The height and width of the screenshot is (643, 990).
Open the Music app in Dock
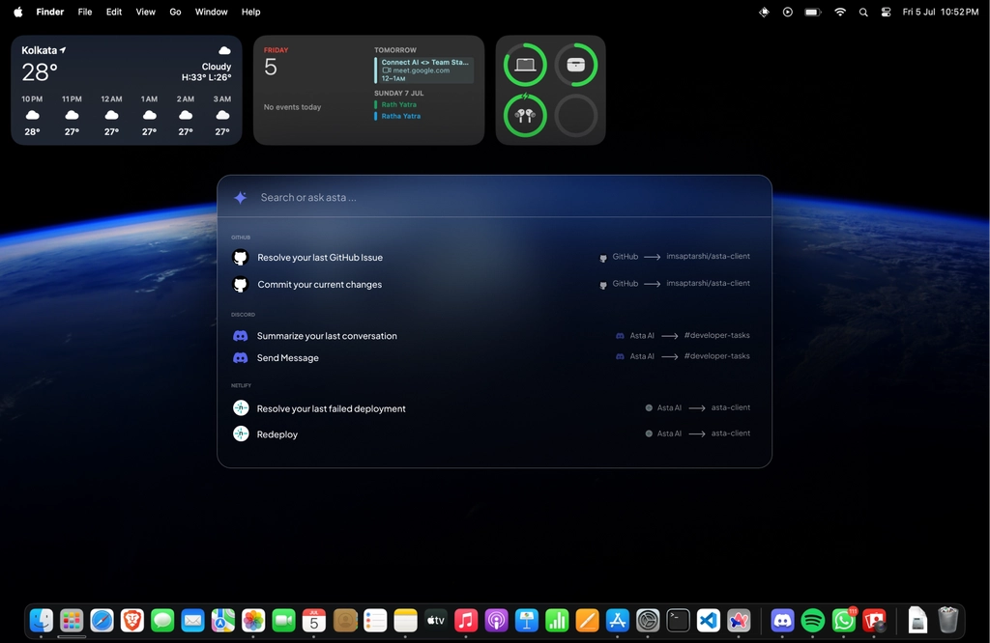point(466,621)
